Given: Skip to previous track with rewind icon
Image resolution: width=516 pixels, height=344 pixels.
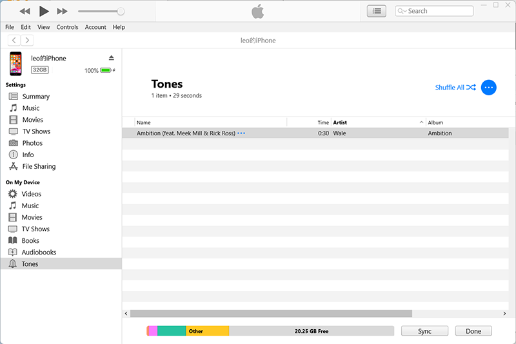Looking at the screenshot, I should (x=25, y=12).
